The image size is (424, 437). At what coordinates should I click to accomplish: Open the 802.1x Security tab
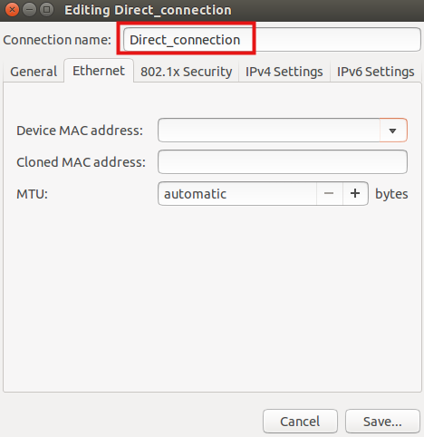186,72
